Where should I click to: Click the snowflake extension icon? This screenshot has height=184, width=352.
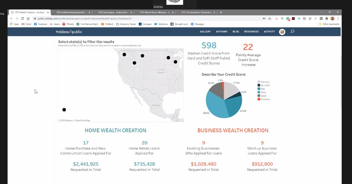click(316, 18)
